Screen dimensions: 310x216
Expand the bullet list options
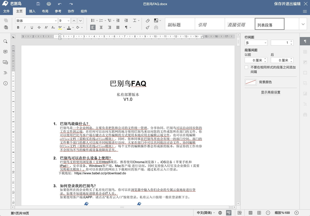[97, 21]
